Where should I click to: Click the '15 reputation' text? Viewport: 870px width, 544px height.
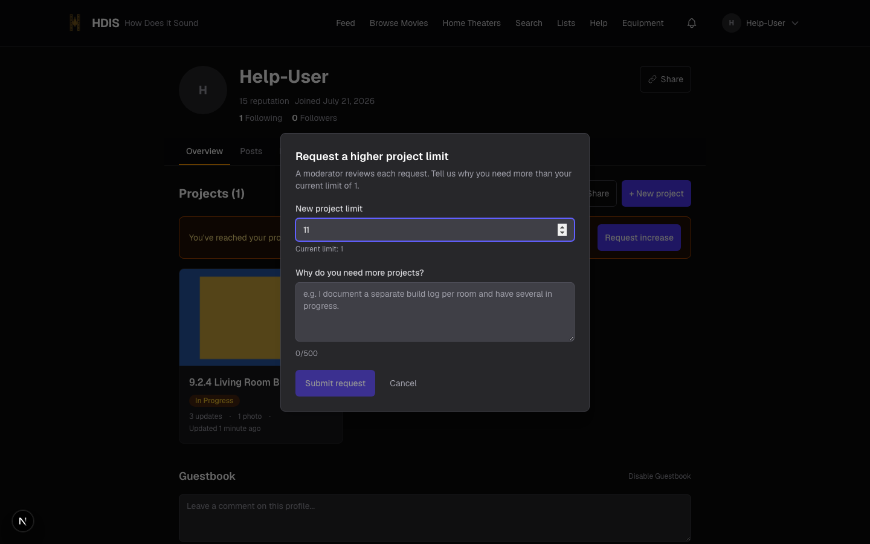coord(264,101)
